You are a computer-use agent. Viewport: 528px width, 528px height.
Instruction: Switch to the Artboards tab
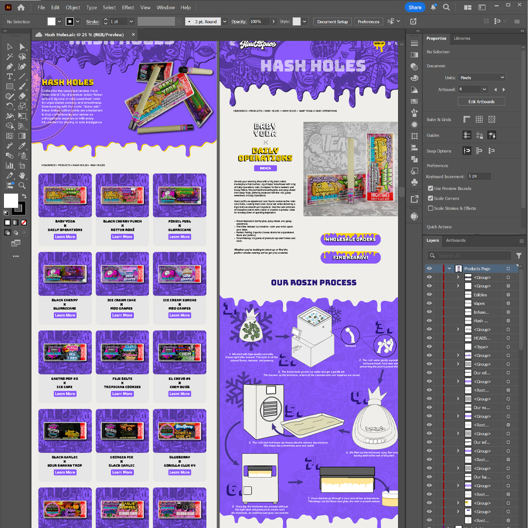coord(456,241)
